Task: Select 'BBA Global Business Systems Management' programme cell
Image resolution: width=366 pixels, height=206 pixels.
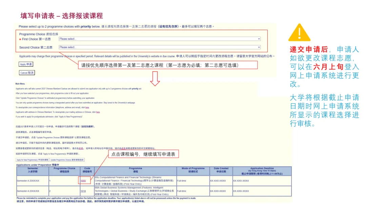Action: [x=135, y=191]
